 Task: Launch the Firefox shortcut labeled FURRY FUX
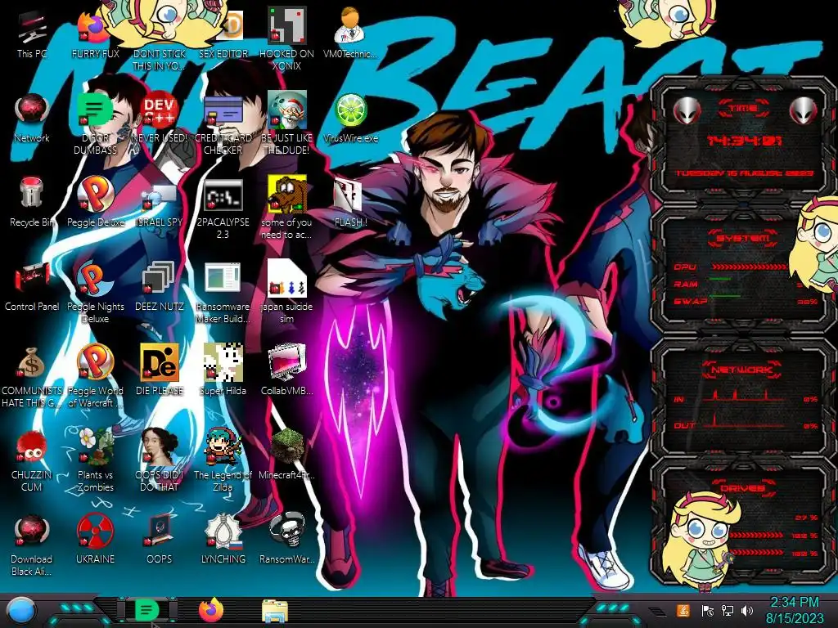pos(92,28)
